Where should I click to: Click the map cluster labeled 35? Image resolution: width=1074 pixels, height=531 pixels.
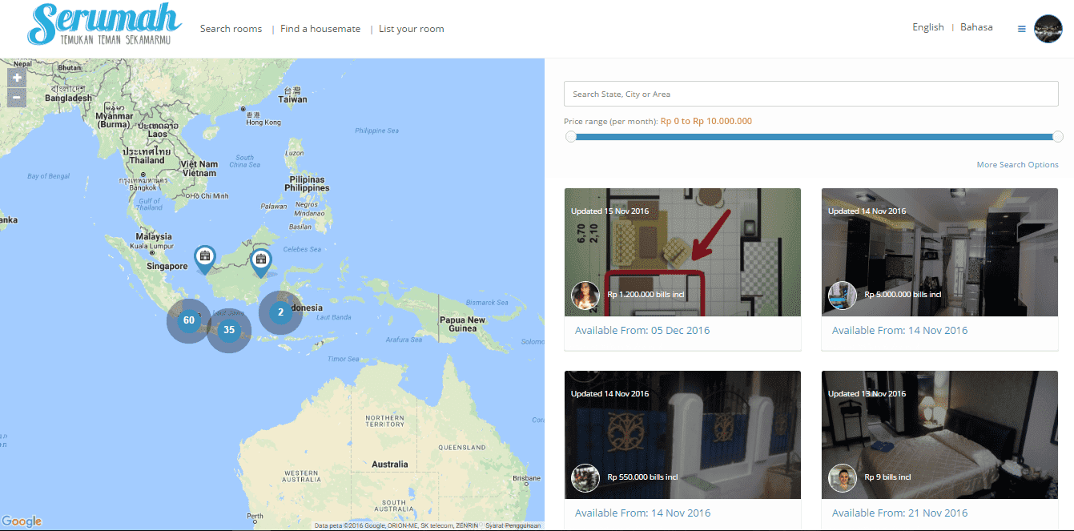point(229,329)
